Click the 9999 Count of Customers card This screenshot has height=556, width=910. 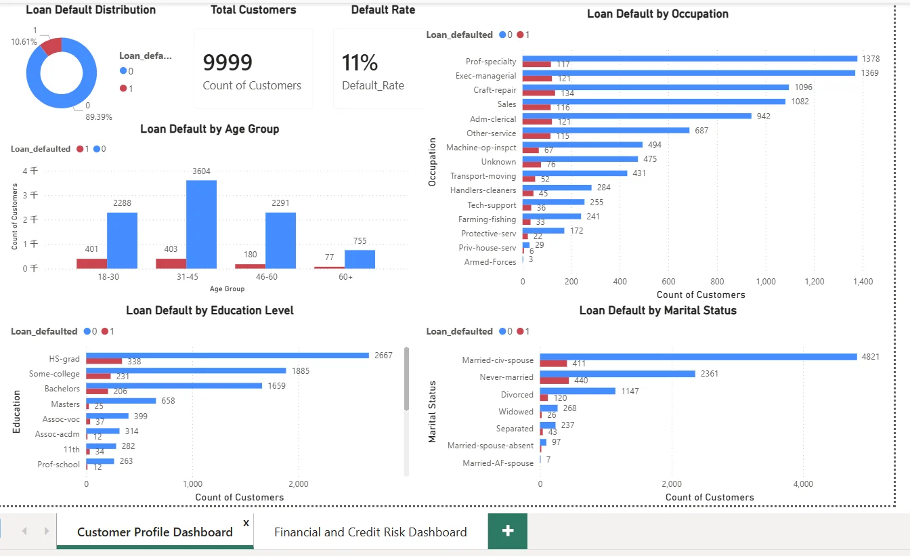click(253, 68)
